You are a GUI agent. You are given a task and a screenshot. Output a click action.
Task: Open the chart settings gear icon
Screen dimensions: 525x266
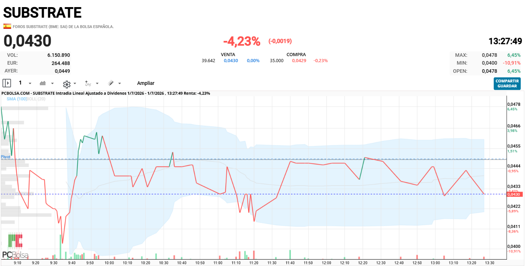click(x=66, y=84)
